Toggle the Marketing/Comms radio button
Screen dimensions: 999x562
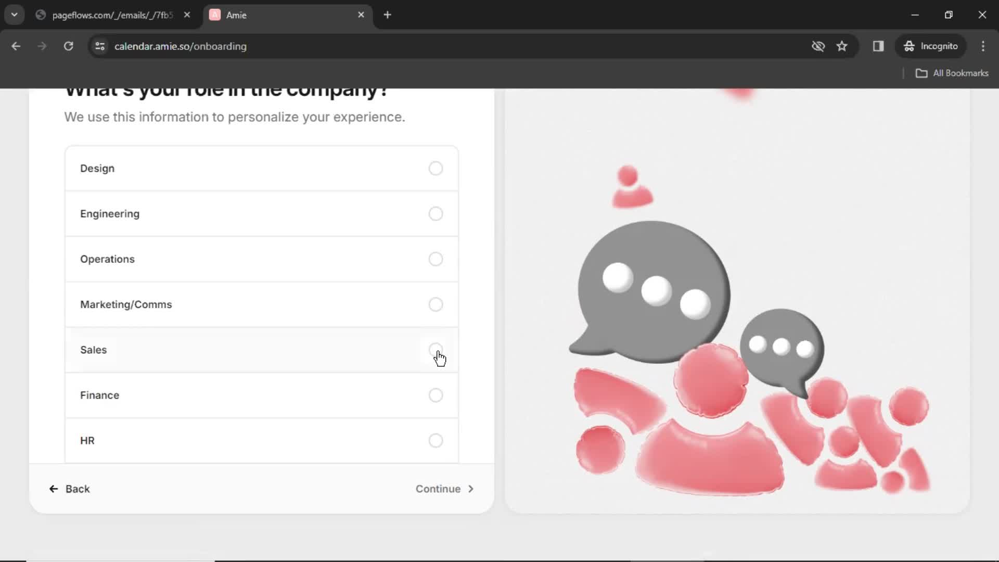436,304
